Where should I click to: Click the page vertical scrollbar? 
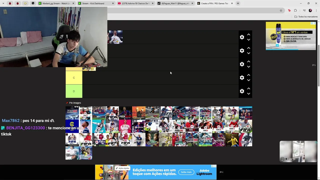pyautogui.click(x=318, y=66)
